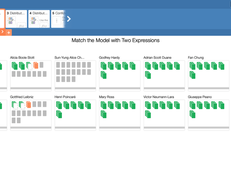Click Fan Chung's last top-row green card icon

[x=221, y=66]
